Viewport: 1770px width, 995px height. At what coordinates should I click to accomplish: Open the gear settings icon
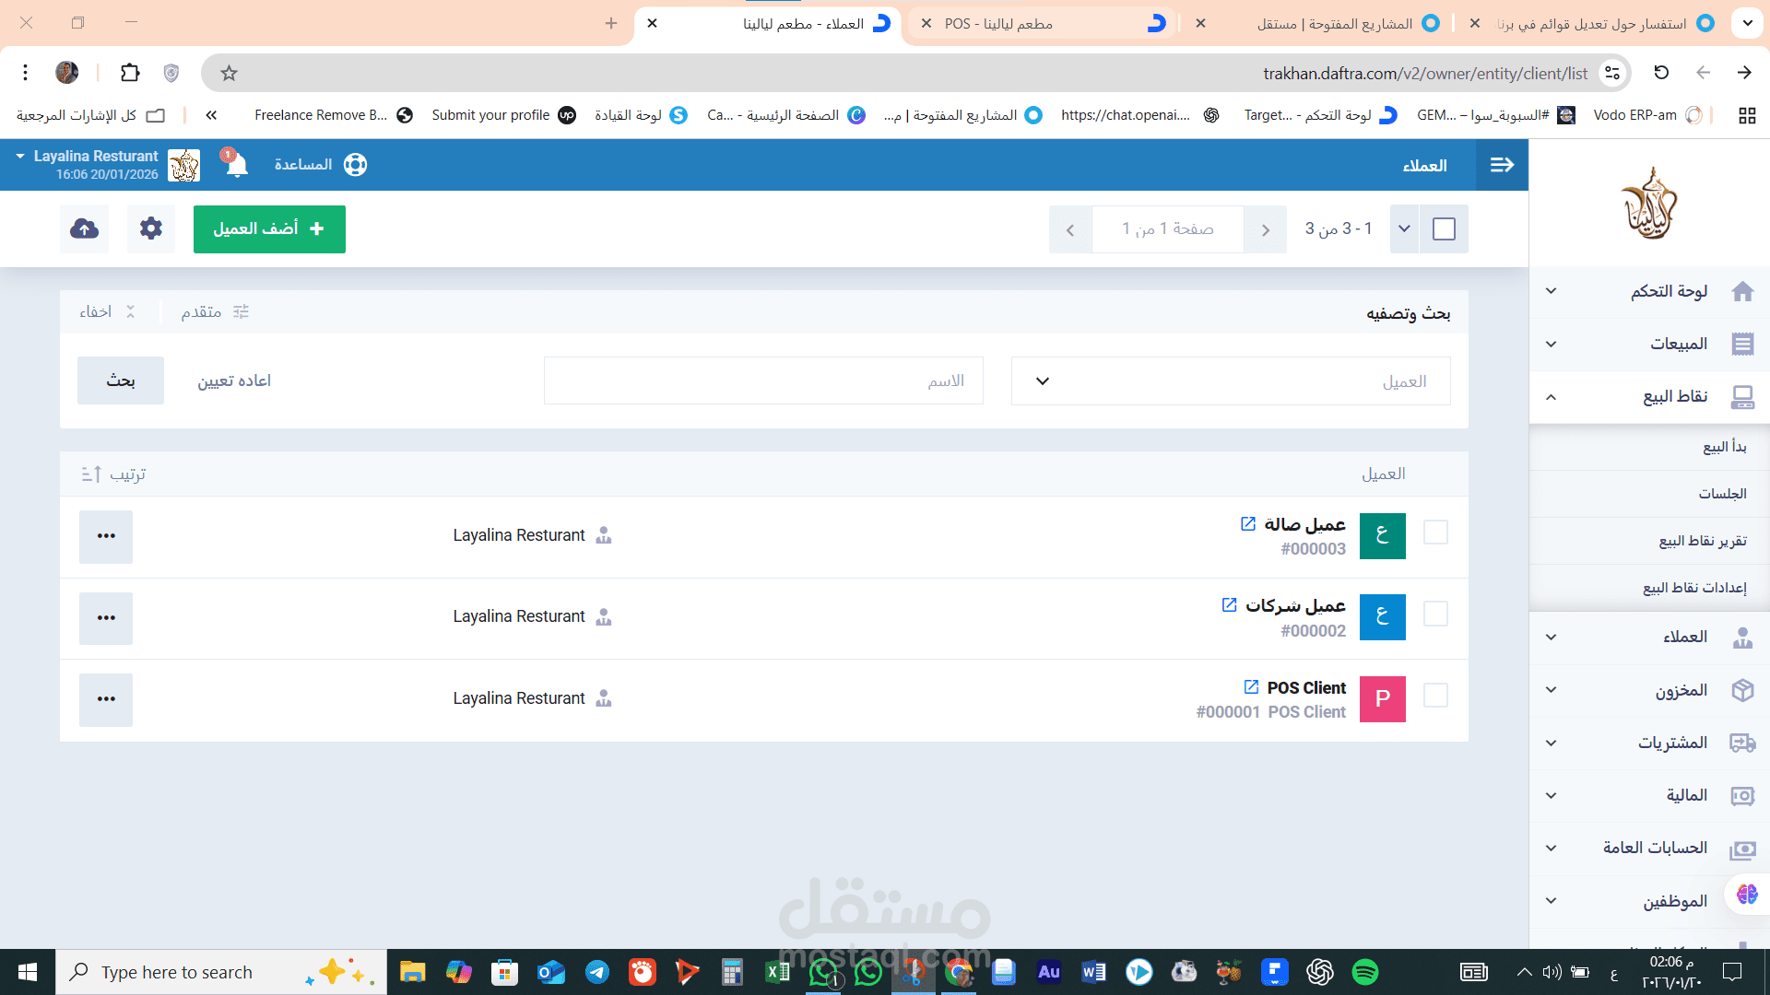[151, 228]
